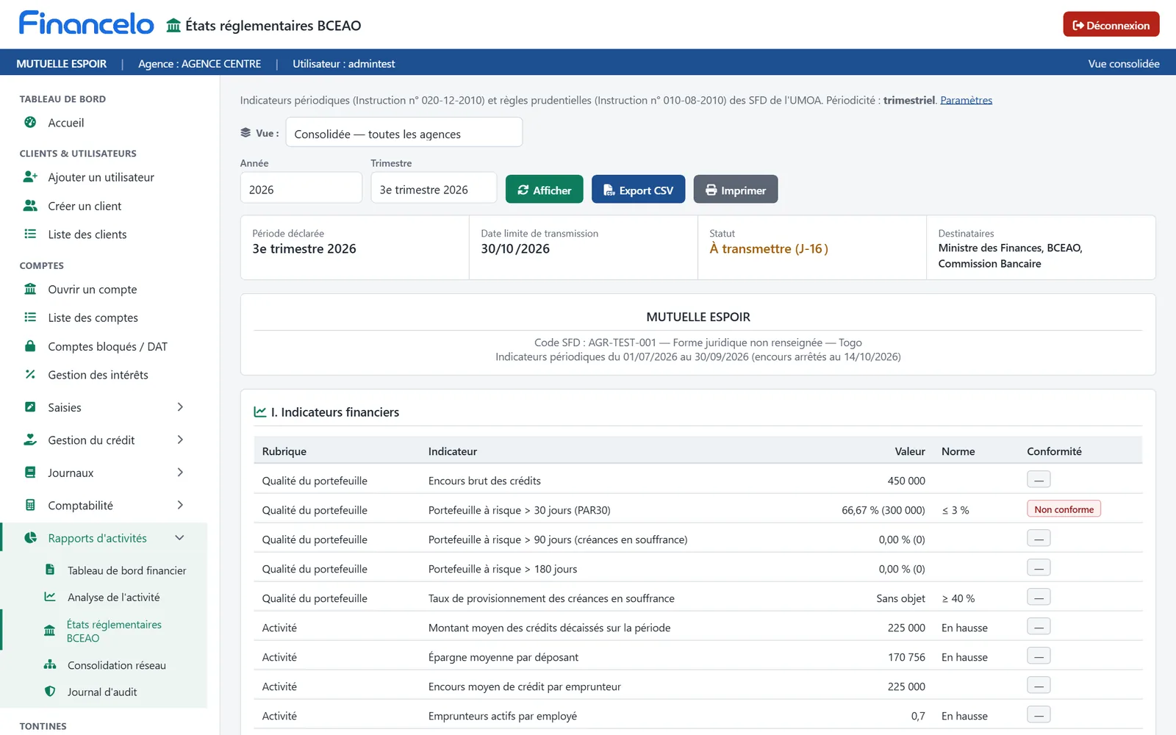
Task: Collapse the Rapports d'activités chevron
Action: 180,538
